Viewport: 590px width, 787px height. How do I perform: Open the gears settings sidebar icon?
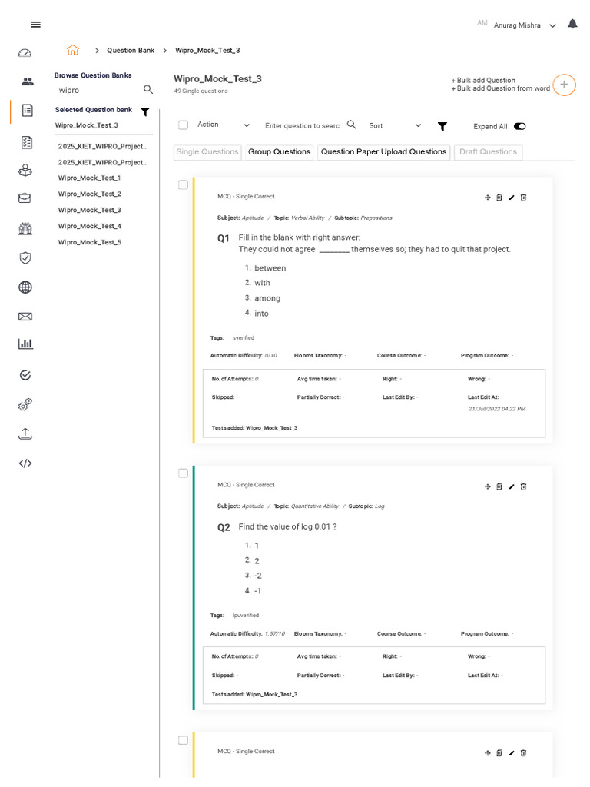[25, 404]
